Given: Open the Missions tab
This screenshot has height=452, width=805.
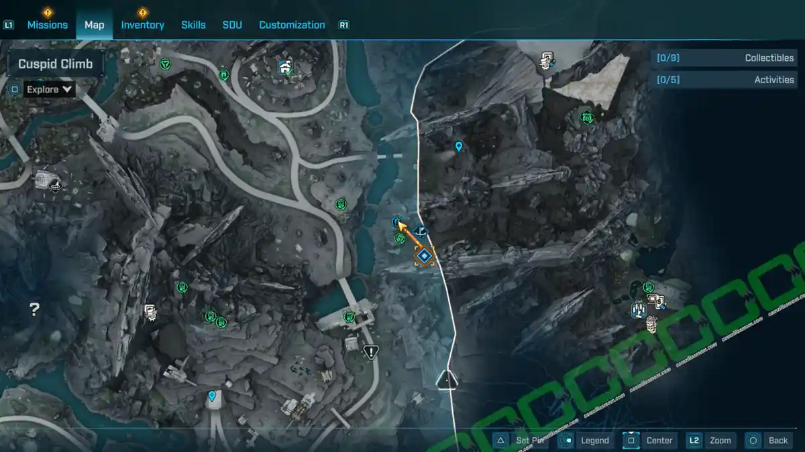Looking at the screenshot, I should [47, 25].
